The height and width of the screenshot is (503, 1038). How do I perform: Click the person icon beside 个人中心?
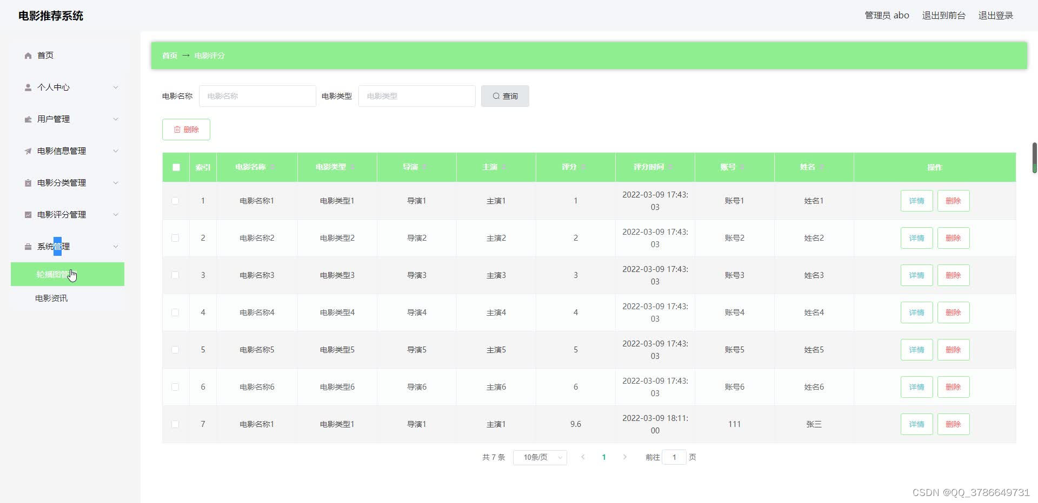28,87
